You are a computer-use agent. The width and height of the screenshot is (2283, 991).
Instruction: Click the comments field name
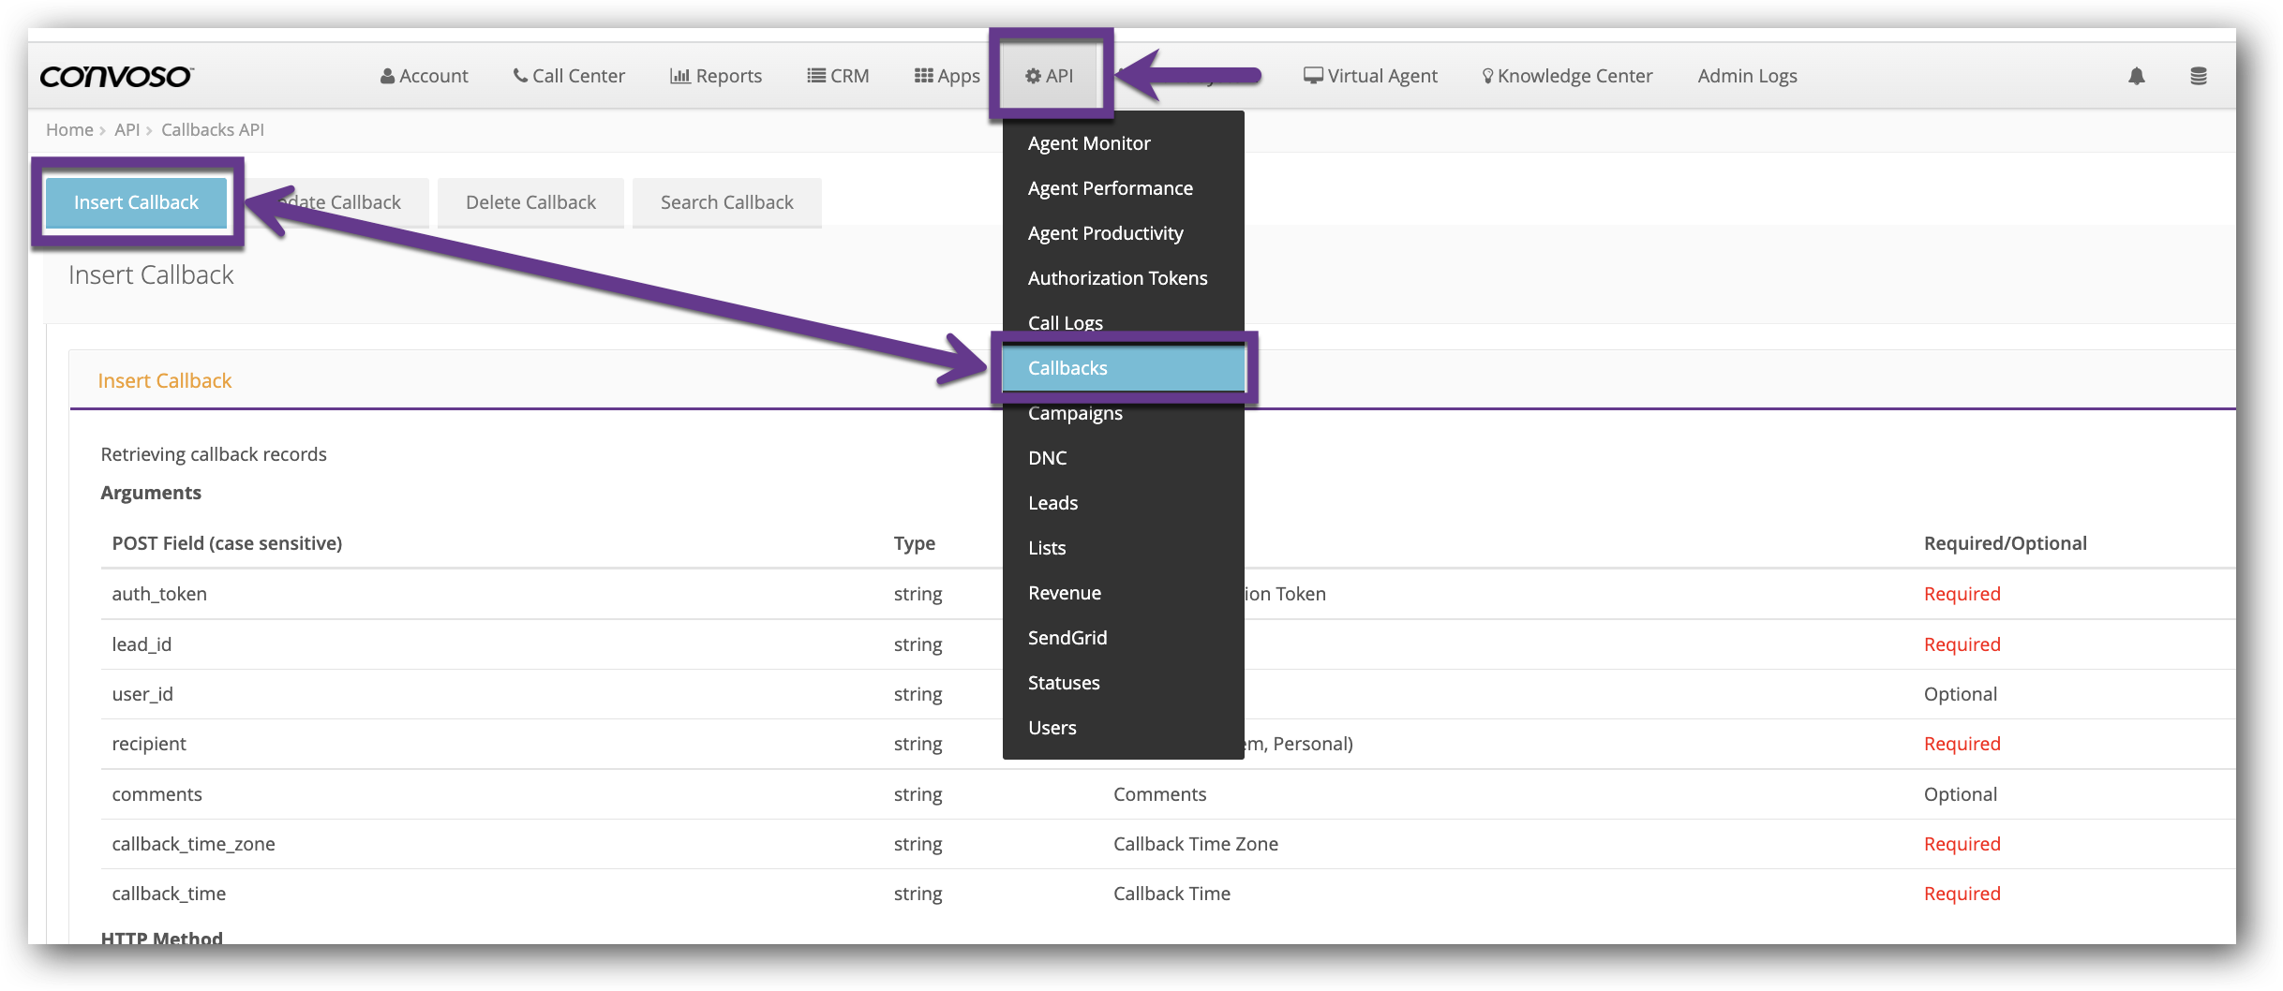click(157, 794)
